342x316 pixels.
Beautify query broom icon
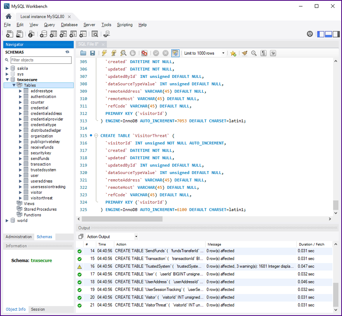coord(244,53)
